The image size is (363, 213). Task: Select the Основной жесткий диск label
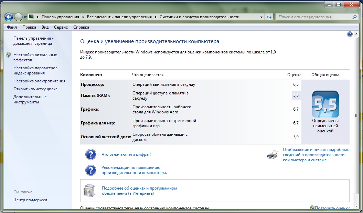(106, 137)
